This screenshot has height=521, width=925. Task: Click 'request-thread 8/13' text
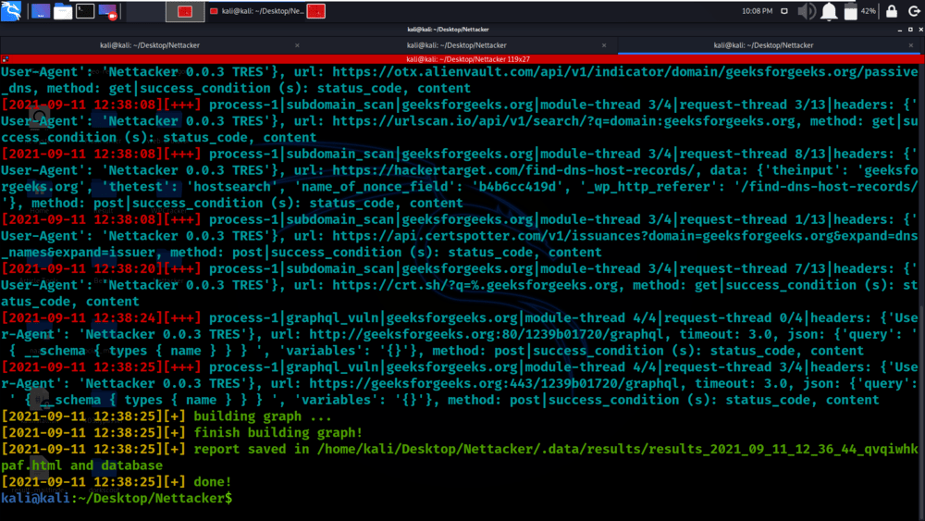point(753,154)
